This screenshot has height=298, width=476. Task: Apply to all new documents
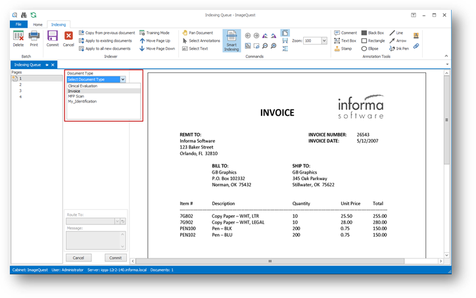coord(105,49)
